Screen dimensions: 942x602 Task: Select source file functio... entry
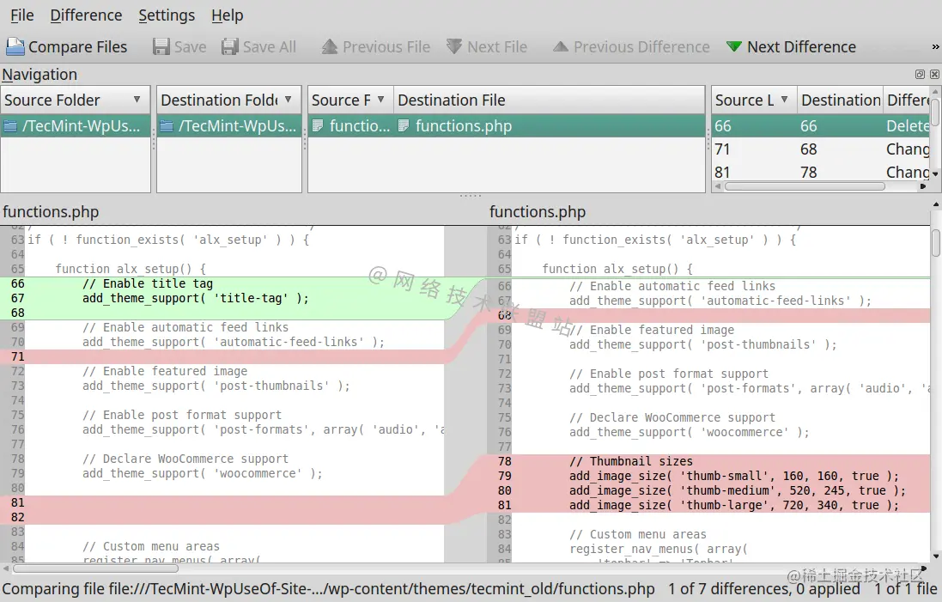pyautogui.click(x=351, y=126)
